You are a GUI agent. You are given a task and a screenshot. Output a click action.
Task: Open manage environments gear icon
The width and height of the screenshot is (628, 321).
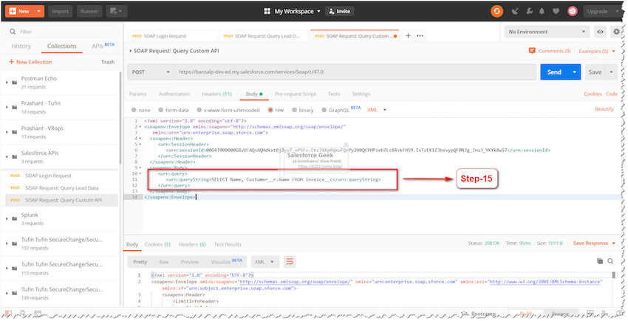click(616, 32)
